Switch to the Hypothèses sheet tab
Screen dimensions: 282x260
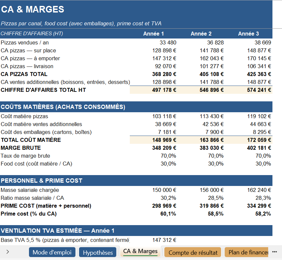[x=98, y=252]
